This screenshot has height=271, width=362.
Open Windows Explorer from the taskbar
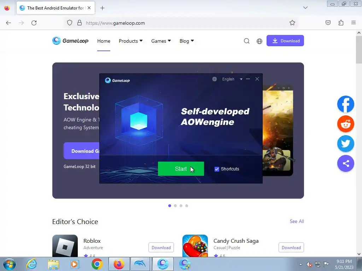coord(53,264)
